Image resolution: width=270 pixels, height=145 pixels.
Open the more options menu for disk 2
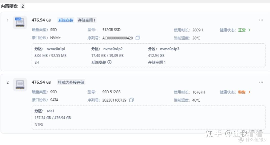(261, 82)
